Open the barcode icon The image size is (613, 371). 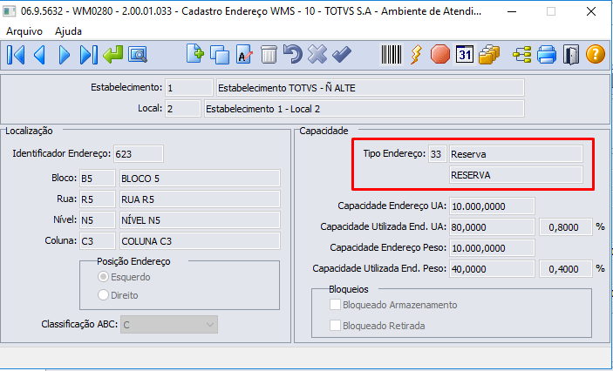coord(392,54)
